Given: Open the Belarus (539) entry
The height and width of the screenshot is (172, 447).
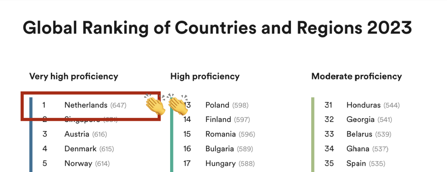Looking at the screenshot, I should (x=369, y=134).
